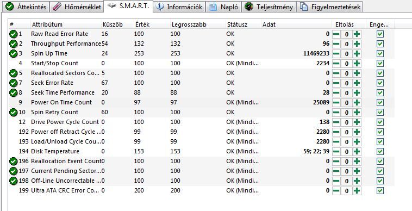Screen dimensions: 412x211
Task: Open the Hőmérséklet tab
Action: pos(77,7)
